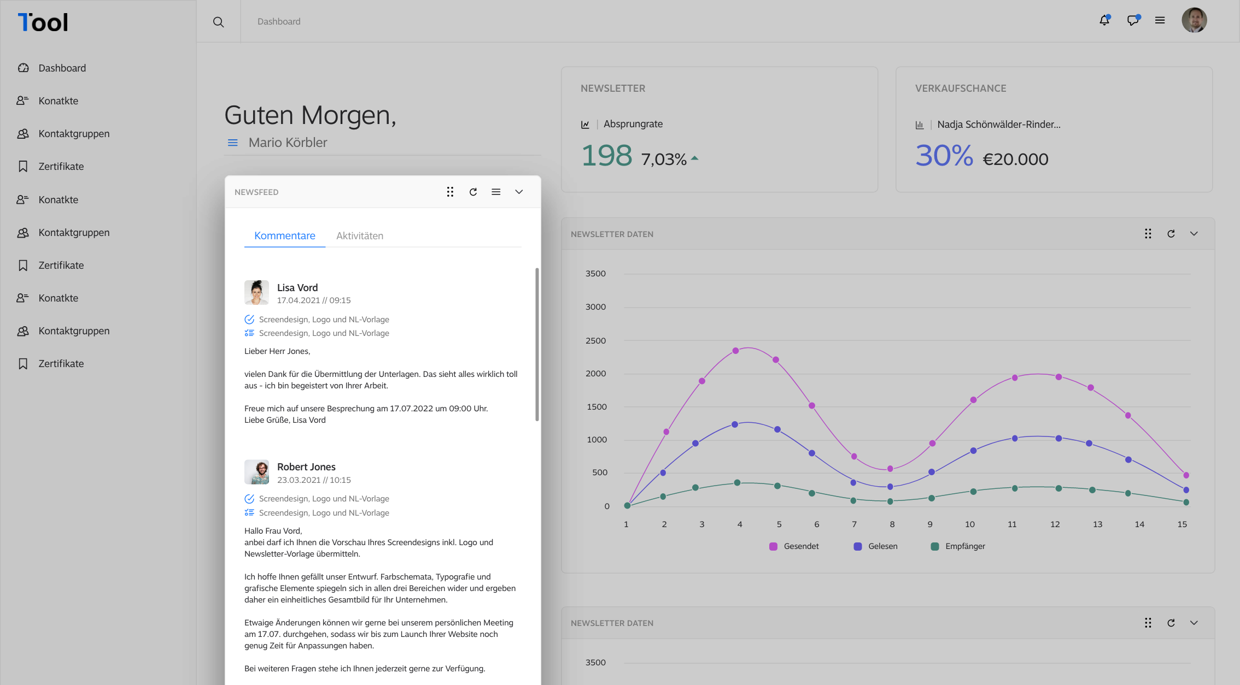Open the Newsfeed list menu icon
1240x685 pixels.
[496, 192]
